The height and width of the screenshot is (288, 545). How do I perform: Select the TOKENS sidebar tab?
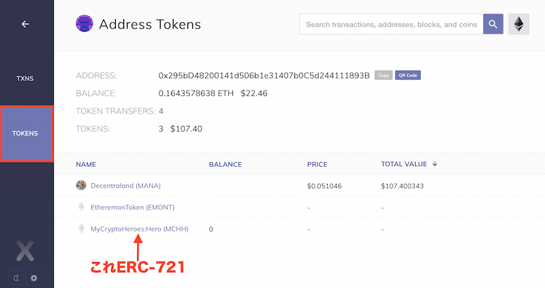pyautogui.click(x=25, y=133)
